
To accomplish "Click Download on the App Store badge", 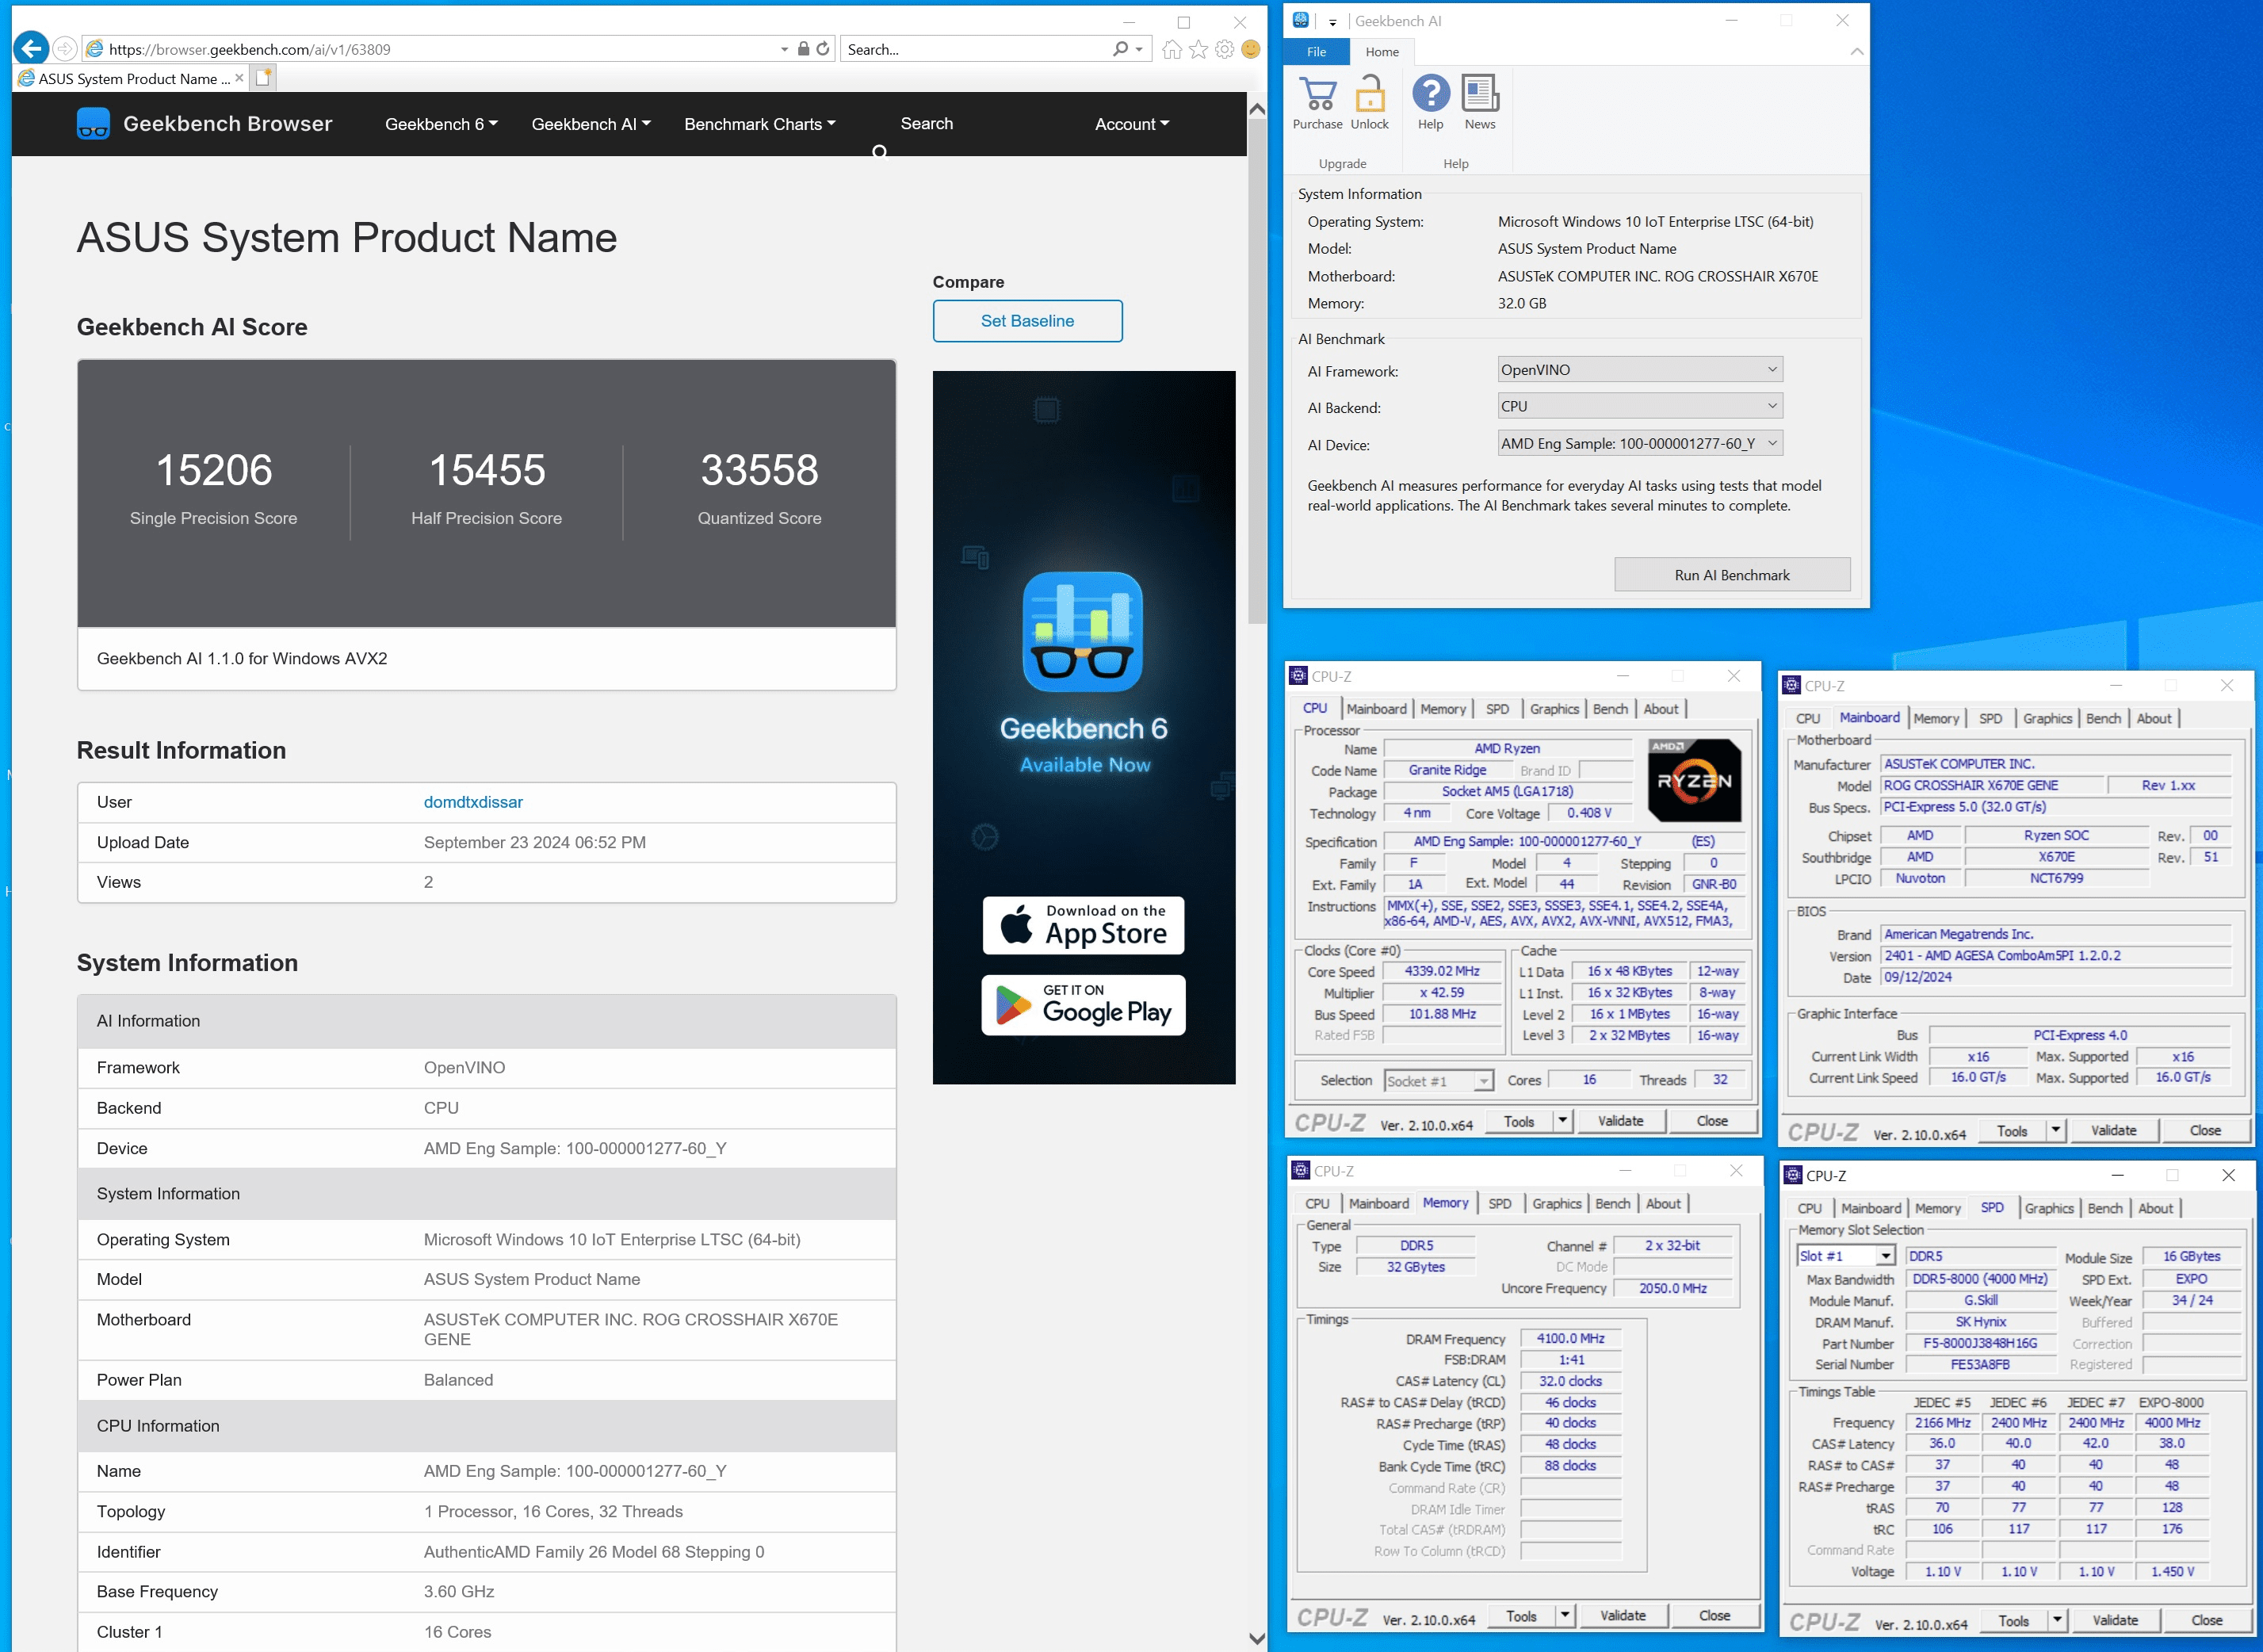I will click(1083, 925).
